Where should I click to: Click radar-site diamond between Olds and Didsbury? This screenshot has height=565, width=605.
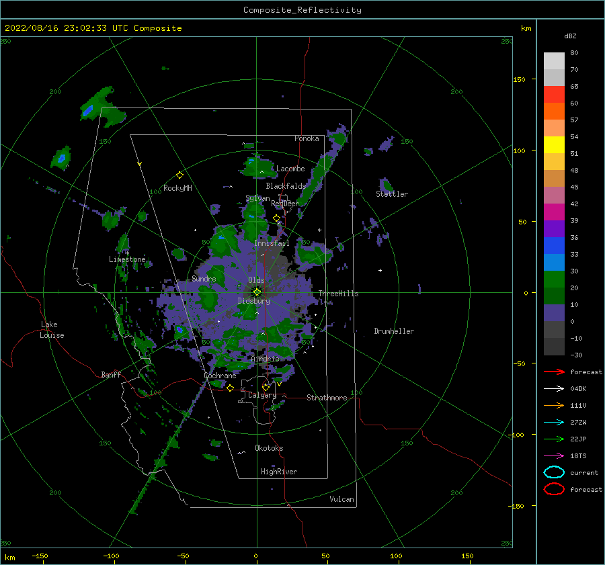[x=257, y=292]
